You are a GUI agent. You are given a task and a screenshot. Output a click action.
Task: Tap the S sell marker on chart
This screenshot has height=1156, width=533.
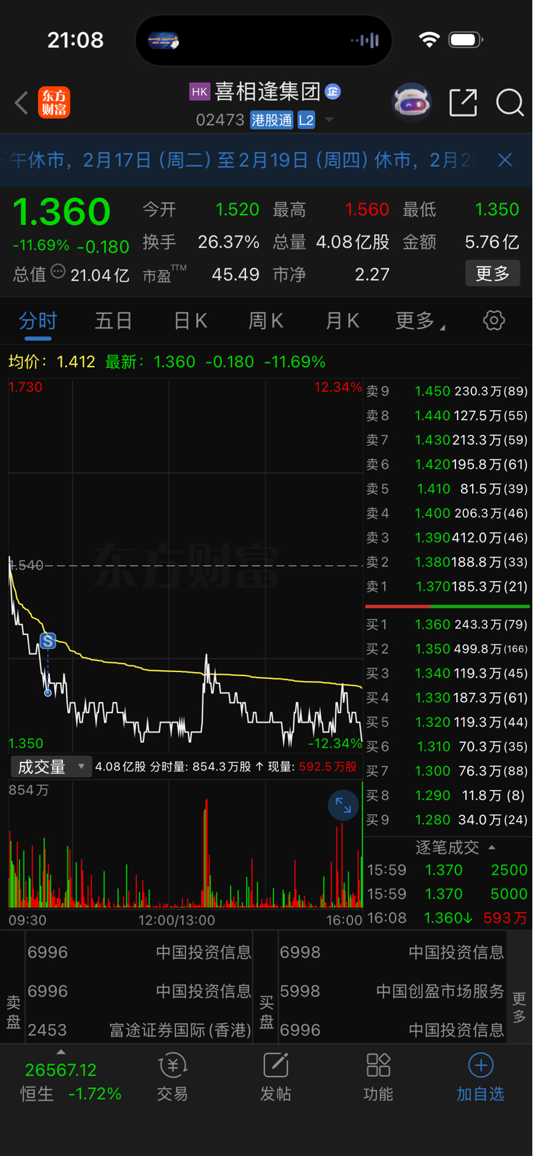(48, 641)
